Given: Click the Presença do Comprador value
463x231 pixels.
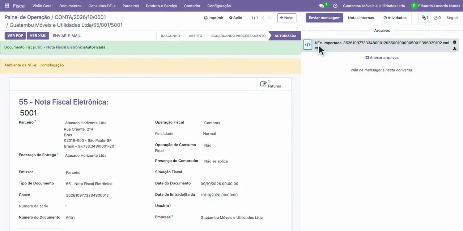Looking at the screenshot, I should click(x=216, y=161).
